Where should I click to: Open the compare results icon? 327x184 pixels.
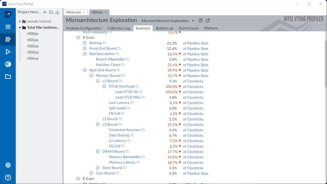[8, 64]
